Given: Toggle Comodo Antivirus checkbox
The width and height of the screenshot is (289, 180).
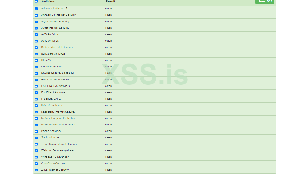Looking at the screenshot, I should click(x=36, y=67).
